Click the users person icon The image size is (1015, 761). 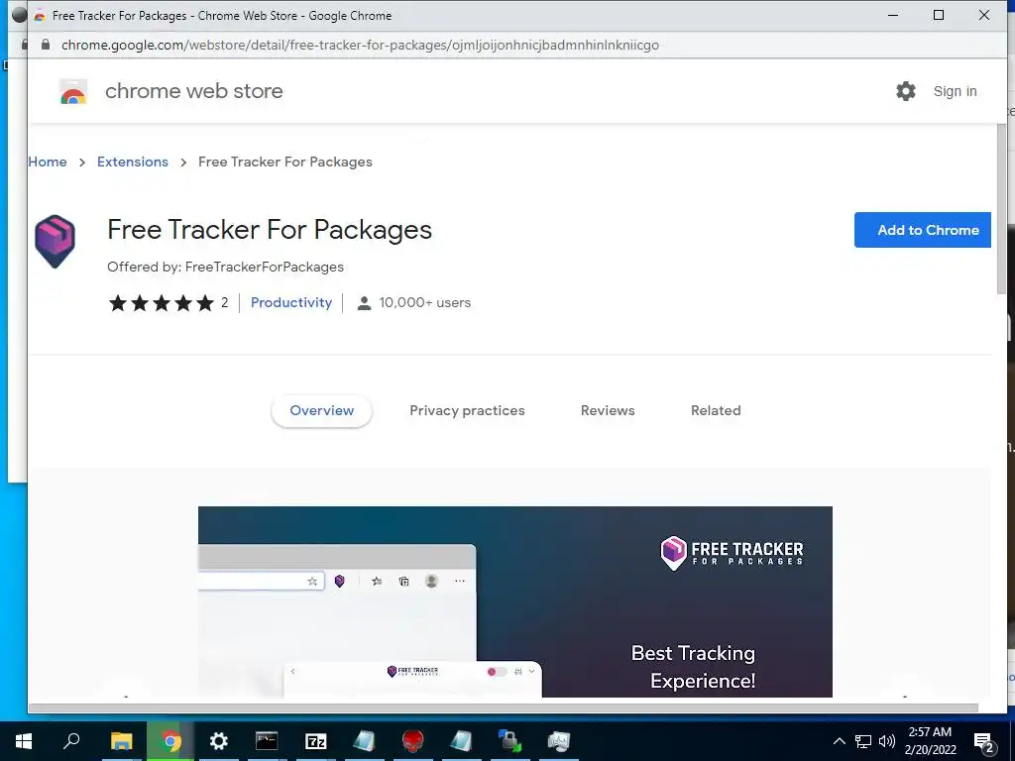[x=365, y=303]
